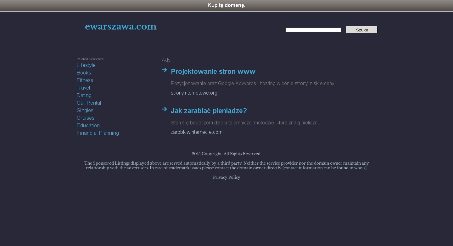Focus the search text field

313,30
